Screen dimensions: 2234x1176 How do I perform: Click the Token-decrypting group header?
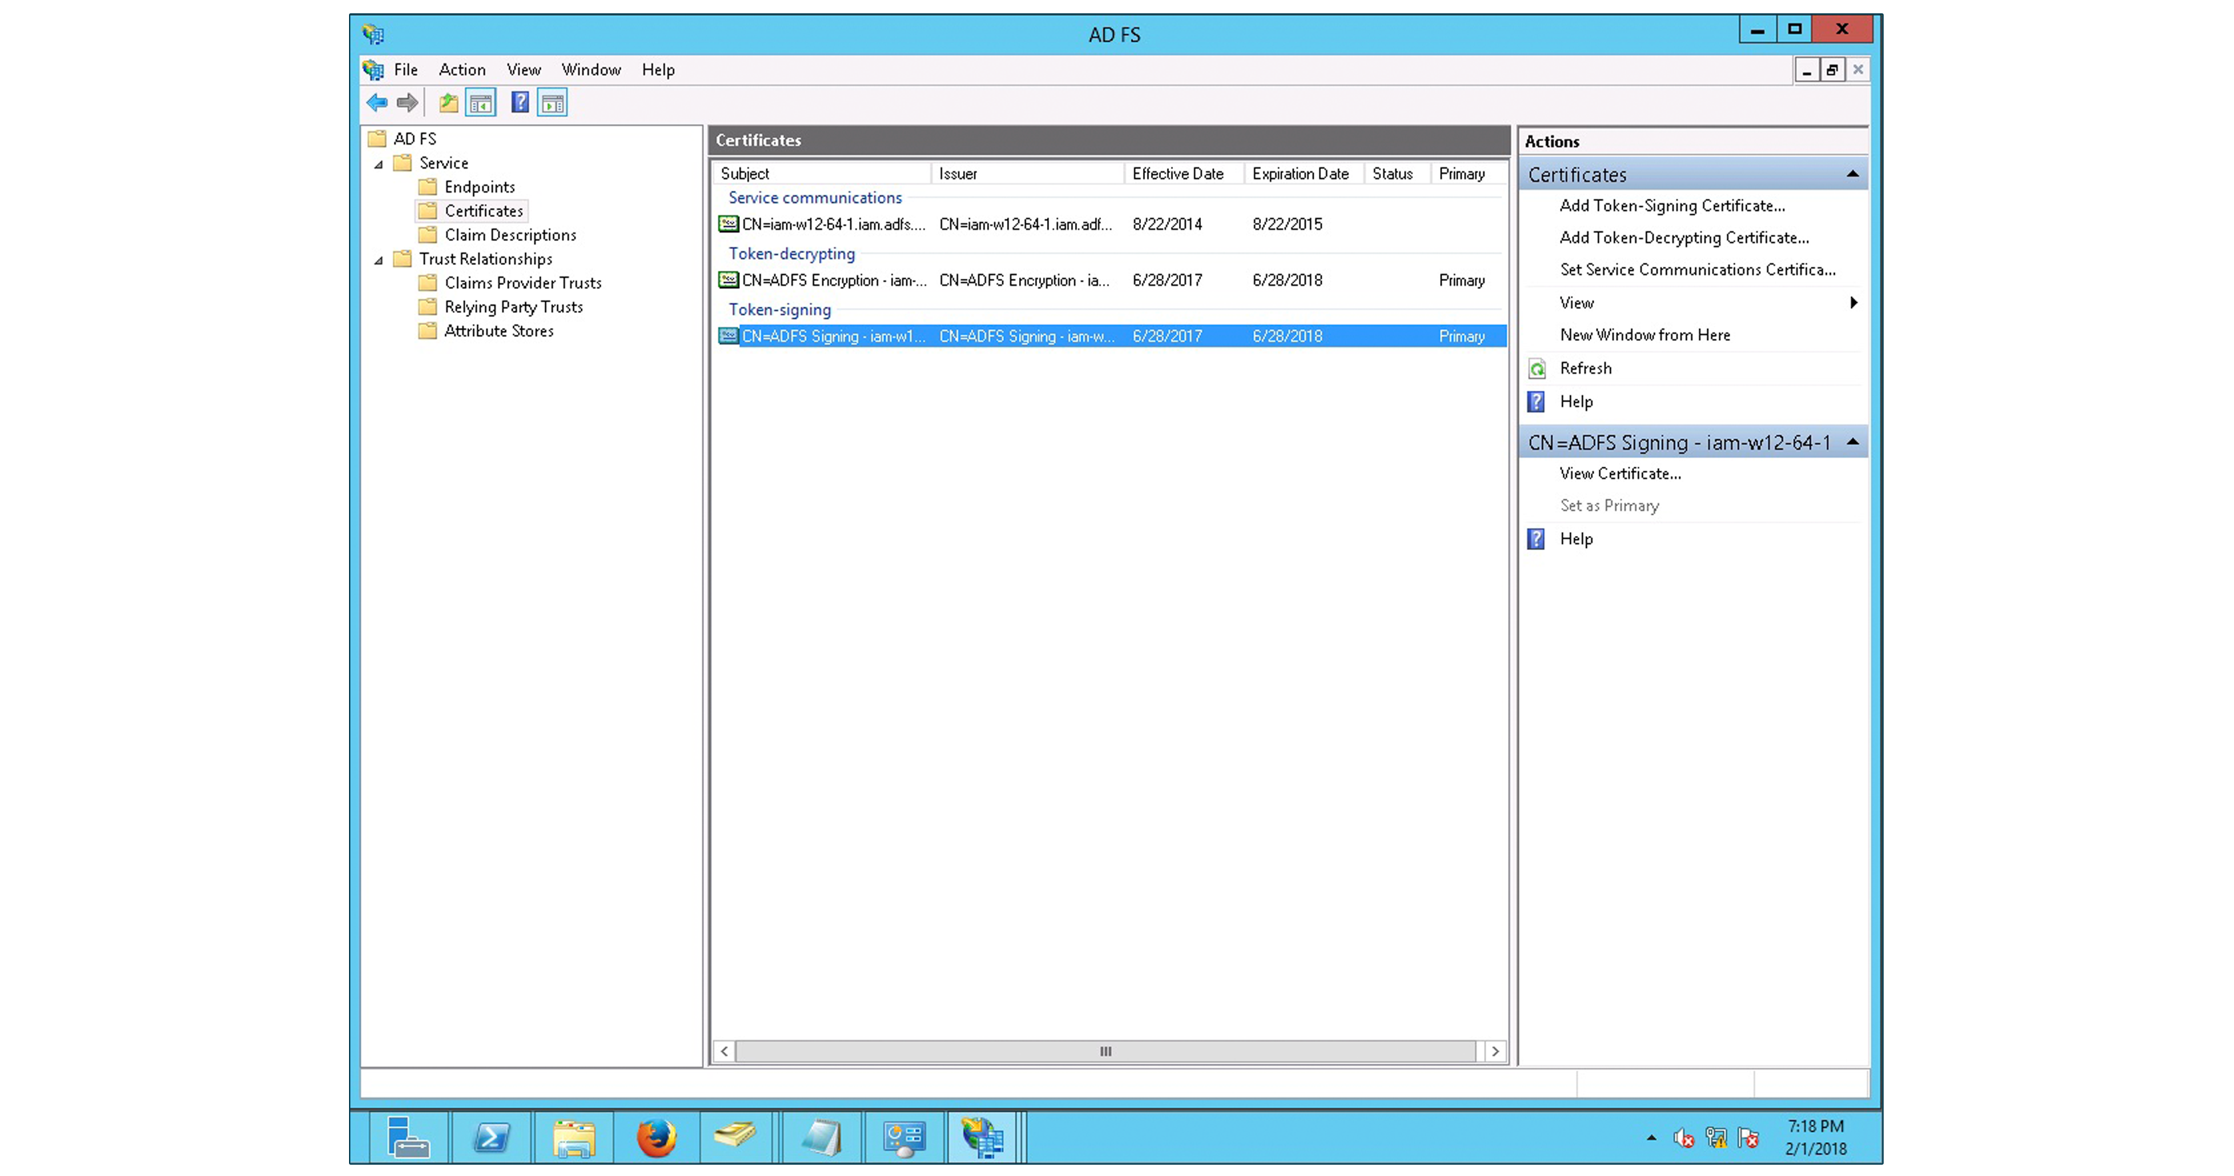coord(791,254)
